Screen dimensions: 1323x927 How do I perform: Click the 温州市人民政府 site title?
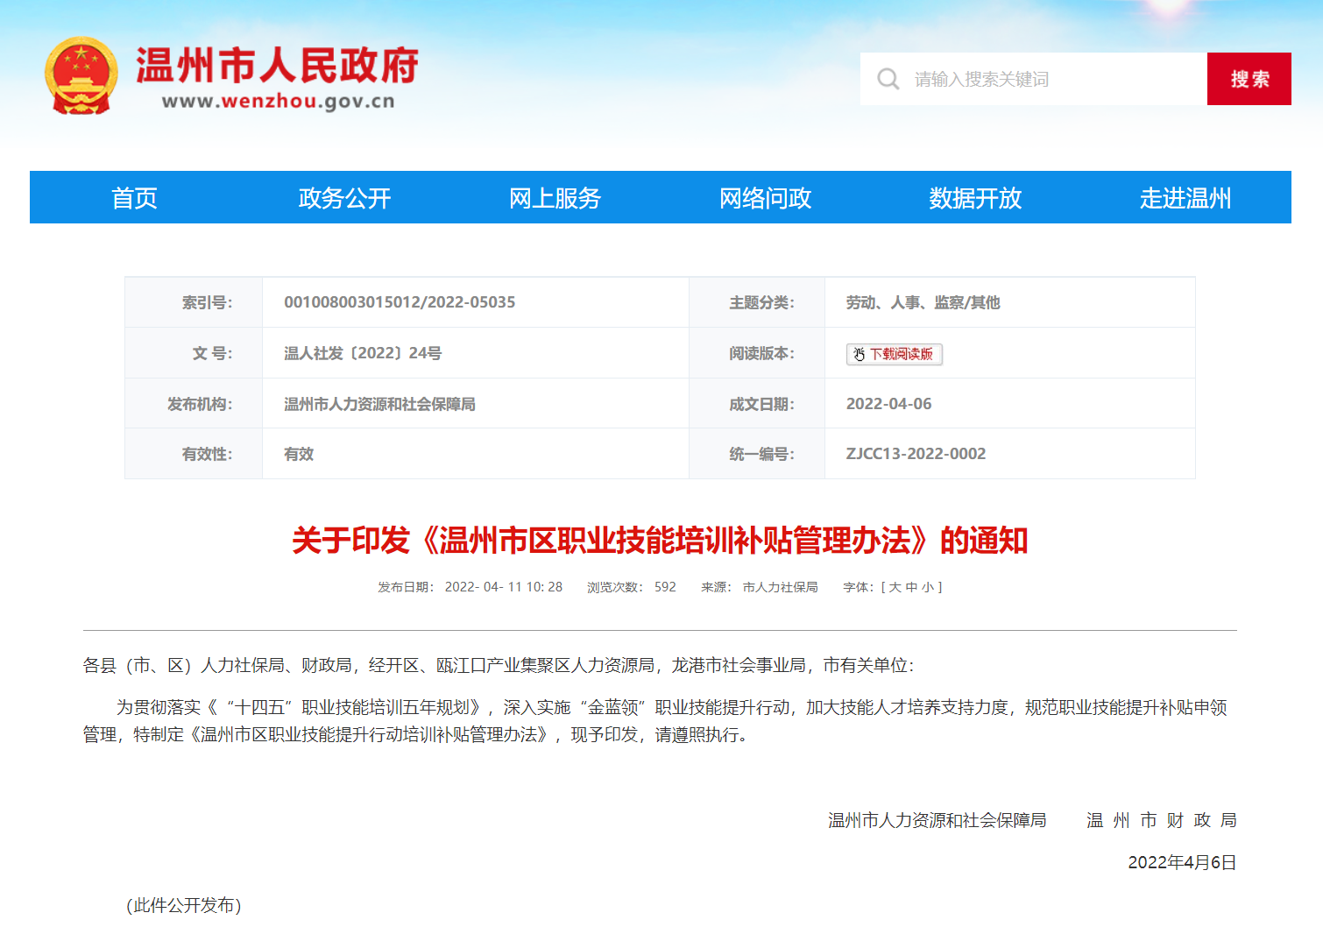pos(277,66)
